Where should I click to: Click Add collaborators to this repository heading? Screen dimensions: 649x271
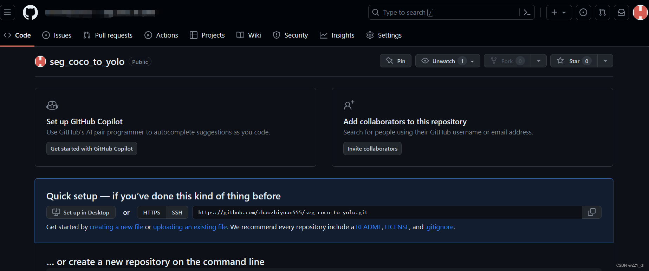[405, 121]
